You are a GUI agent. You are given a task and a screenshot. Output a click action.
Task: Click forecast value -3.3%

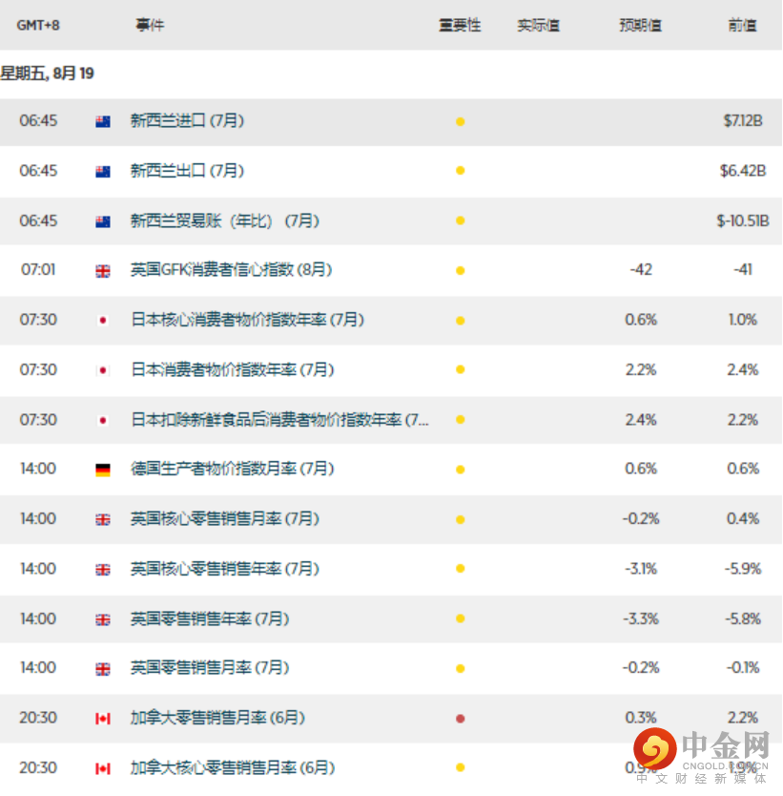[641, 618]
